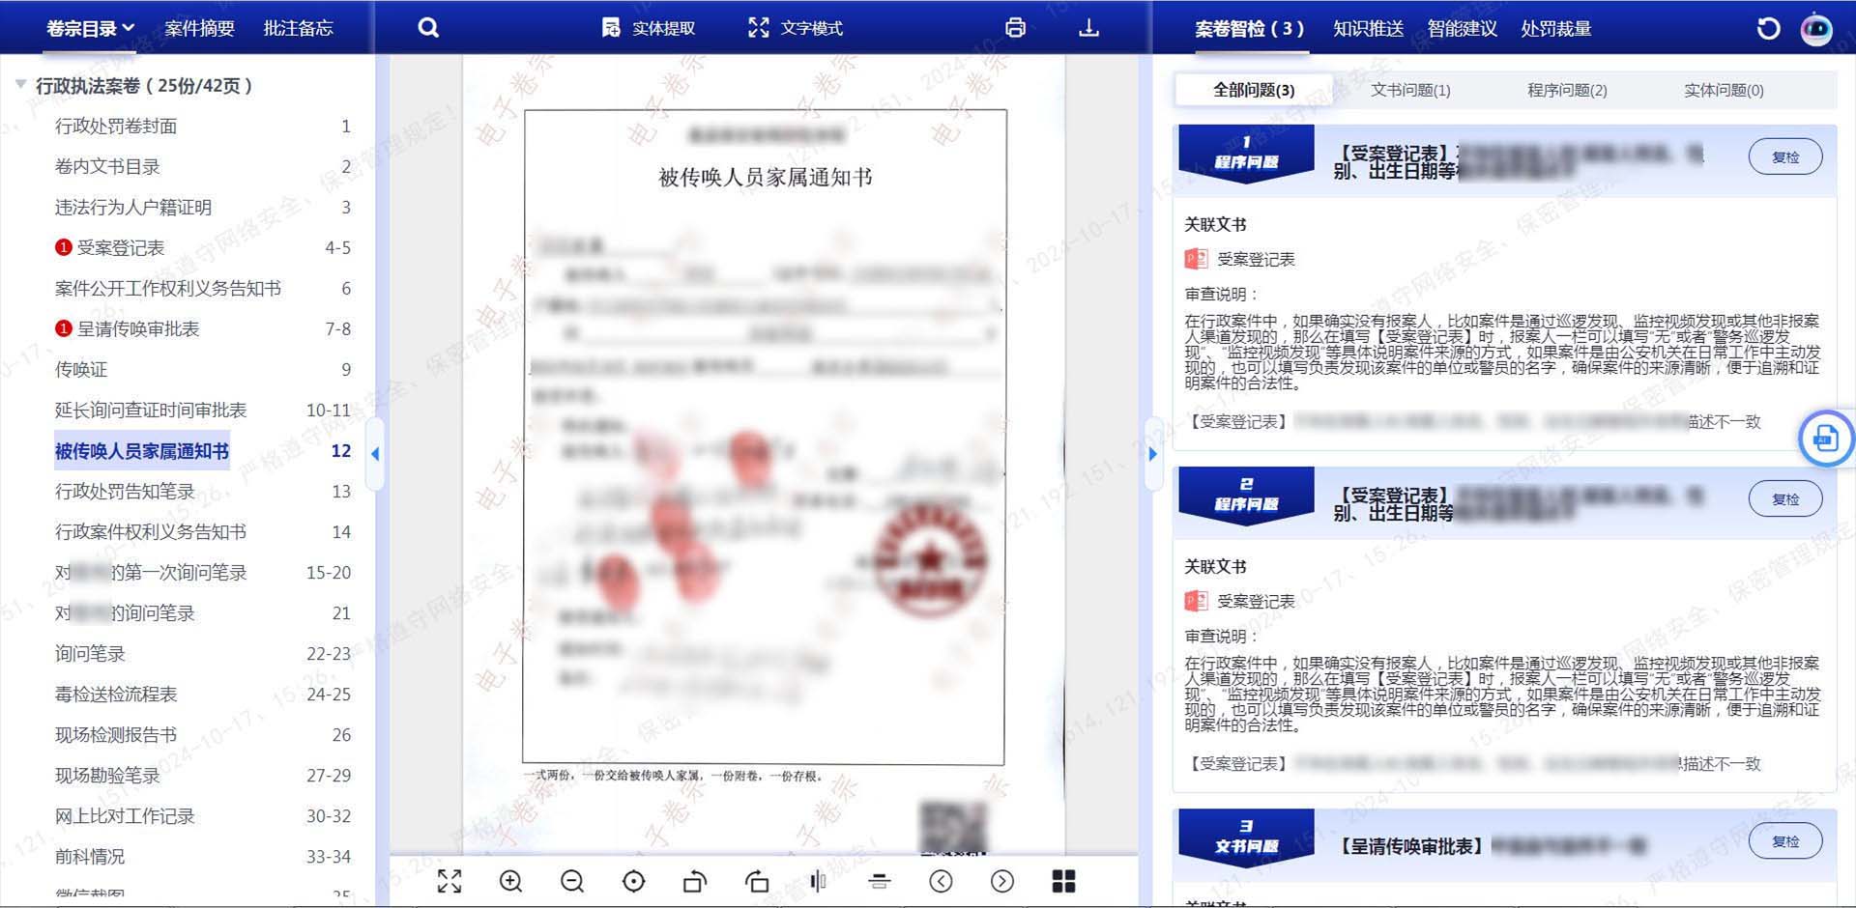Open the search tool in document viewer

tap(428, 28)
